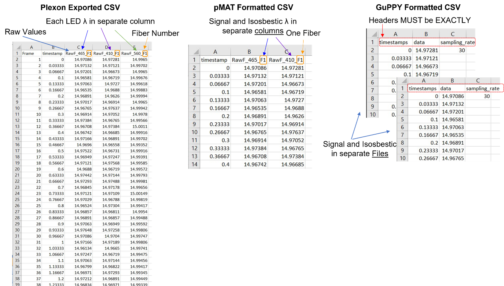Click row 31 header in the Plexon sheet
504x286 pixels.
point(17,236)
